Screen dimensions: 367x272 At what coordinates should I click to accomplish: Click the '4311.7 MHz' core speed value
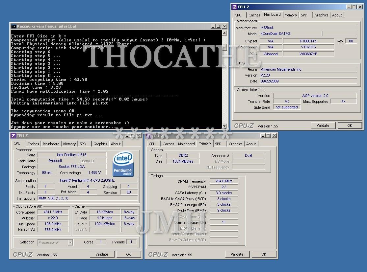click(53, 212)
